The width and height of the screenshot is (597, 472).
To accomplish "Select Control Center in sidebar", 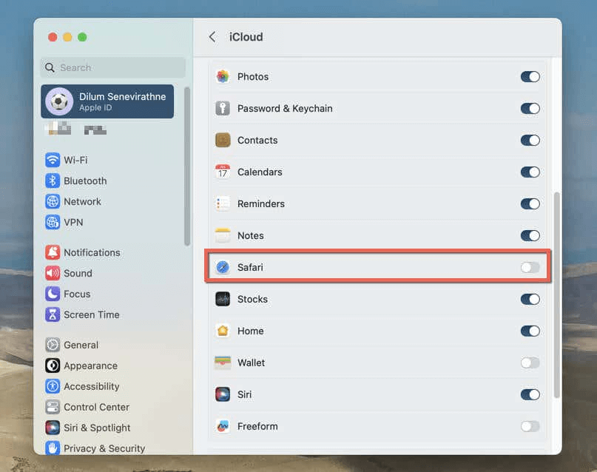I will (96, 407).
